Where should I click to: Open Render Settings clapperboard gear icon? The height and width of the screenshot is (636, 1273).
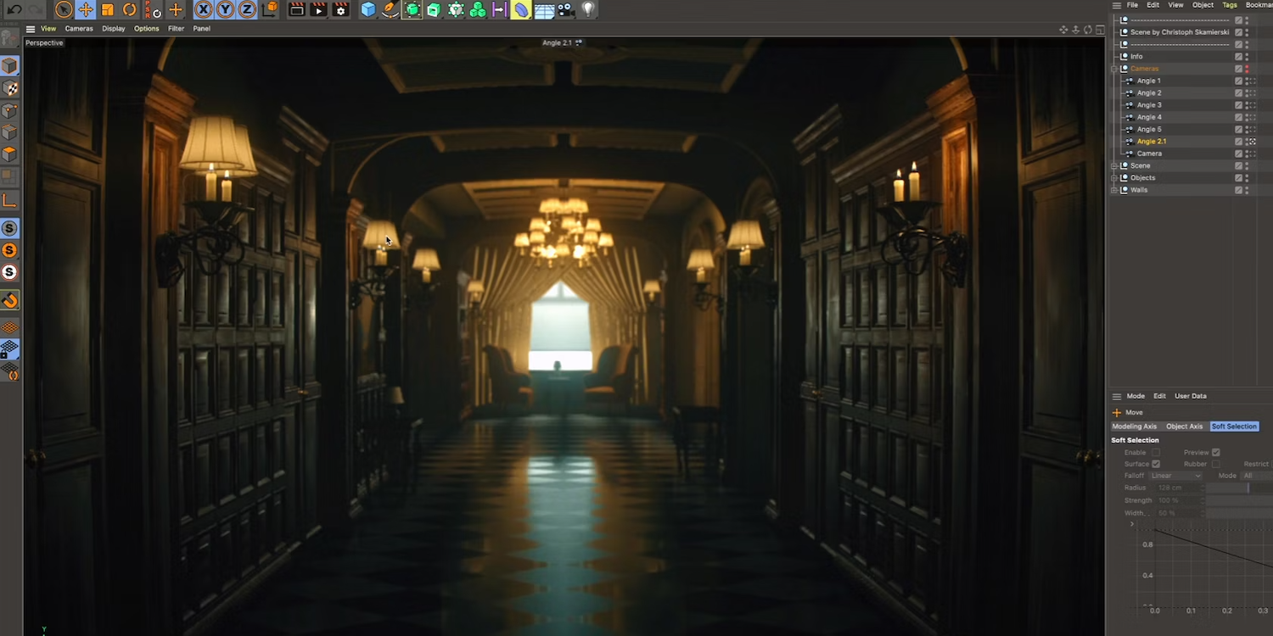pos(341,9)
